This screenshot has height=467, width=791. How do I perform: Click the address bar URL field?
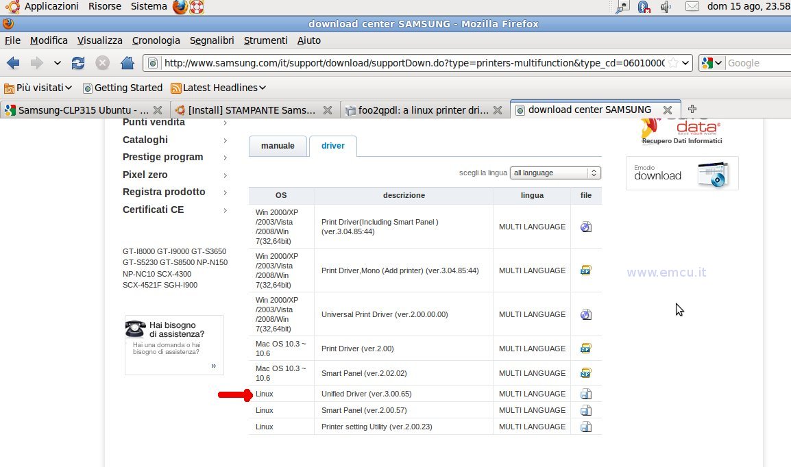point(413,63)
